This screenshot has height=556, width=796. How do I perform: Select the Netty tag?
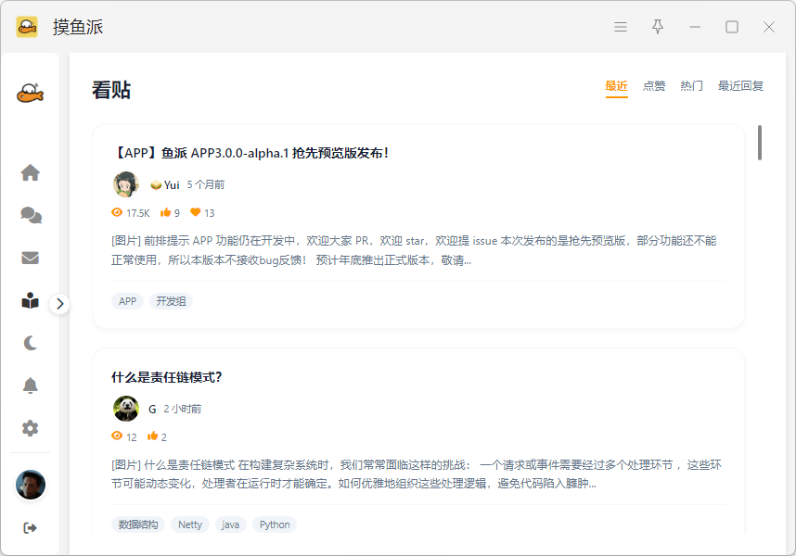[190, 524]
